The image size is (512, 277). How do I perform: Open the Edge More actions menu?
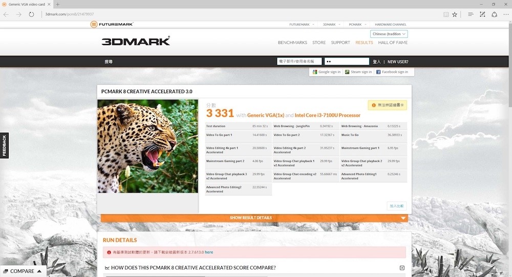(x=506, y=14)
